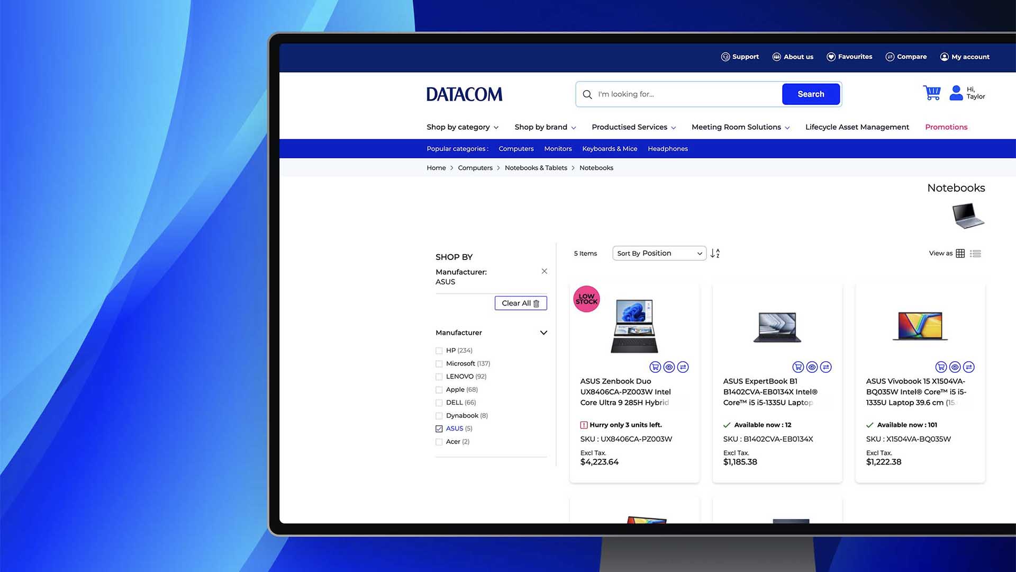Image resolution: width=1016 pixels, height=572 pixels.
Task: Open the Promotions menu item
Action: click(946, 127)
